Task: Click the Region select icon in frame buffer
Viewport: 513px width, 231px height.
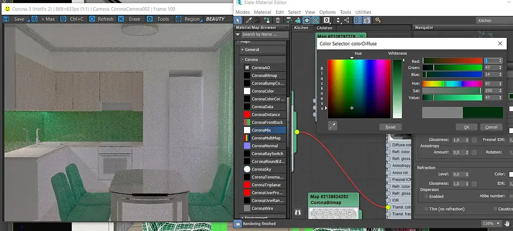Action: (178, 19)
